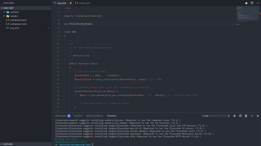The image size is (261, 146).
Task: Select the content folder icon
Action: click(x=8, y=12)
